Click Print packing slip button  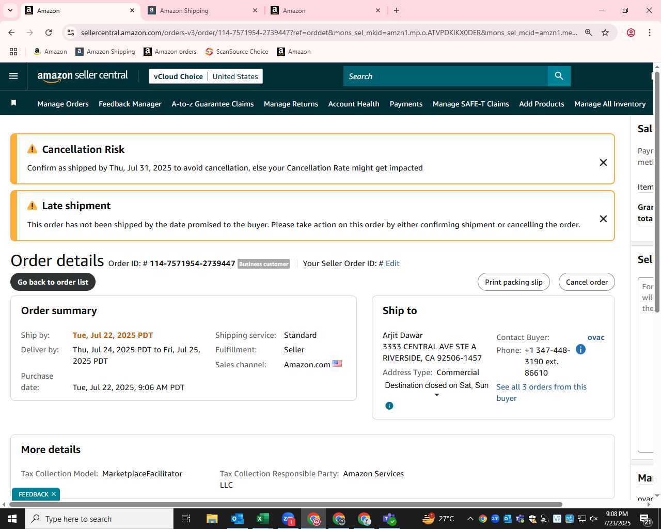tap(513, 282)
